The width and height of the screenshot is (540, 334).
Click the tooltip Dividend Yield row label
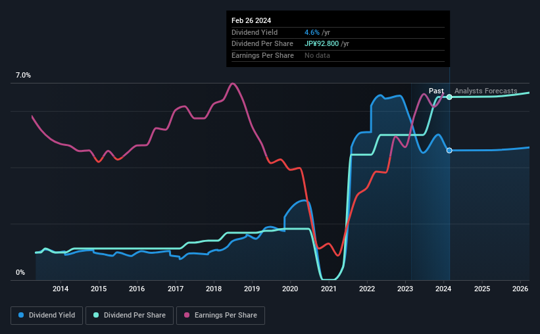(255, 32)
